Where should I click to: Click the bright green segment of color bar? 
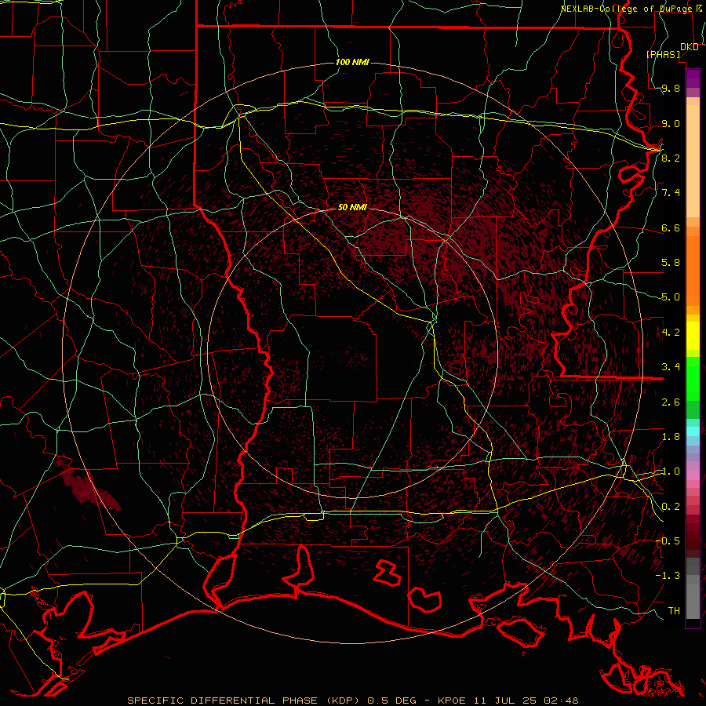[x=693, y=378]
